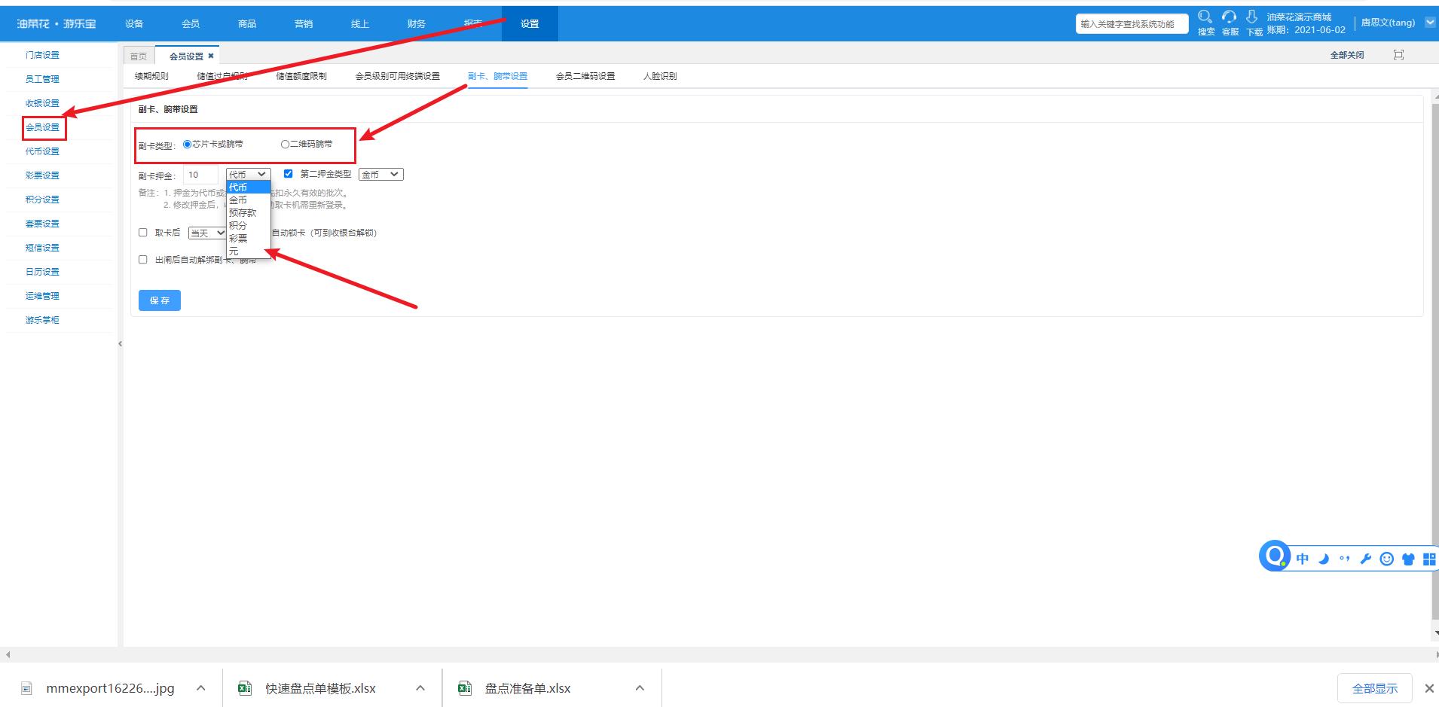
Task: Choose 彩票 in the dropdown list
Action: pos(248,239)
